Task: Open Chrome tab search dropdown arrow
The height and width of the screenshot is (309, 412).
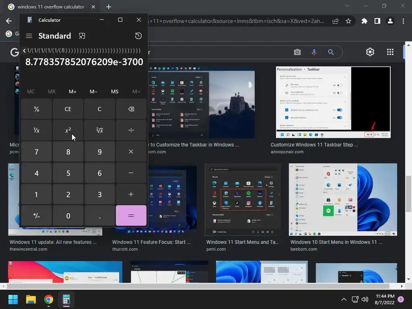Action: pyautogui.click(x=347, y=6)
